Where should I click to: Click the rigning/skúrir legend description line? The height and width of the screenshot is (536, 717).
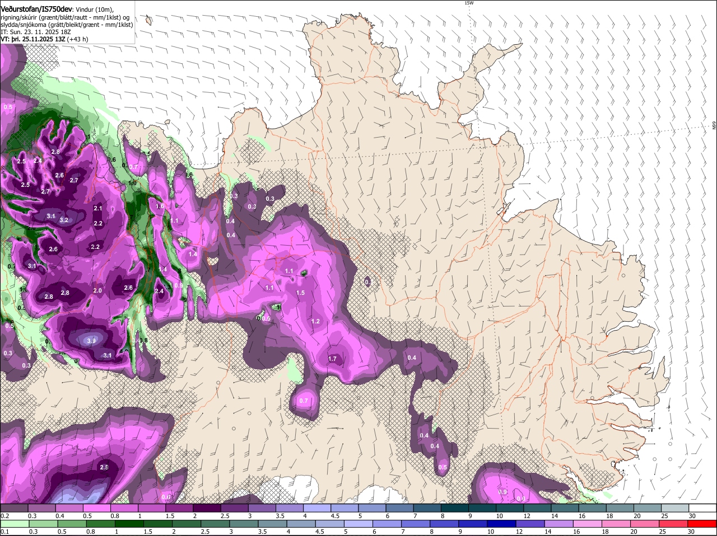[65, 17]
